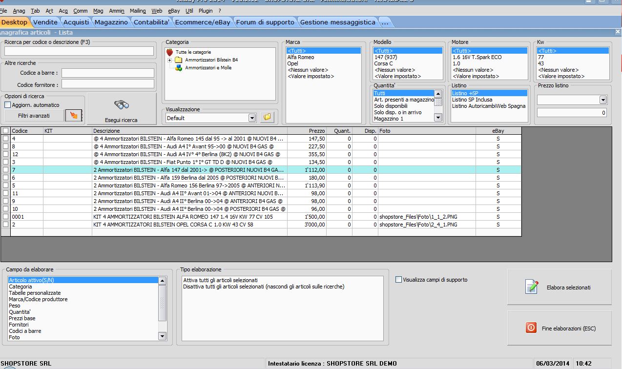
Task: Open the Visualizzazione Default dropdown
Action: point(252,118)
